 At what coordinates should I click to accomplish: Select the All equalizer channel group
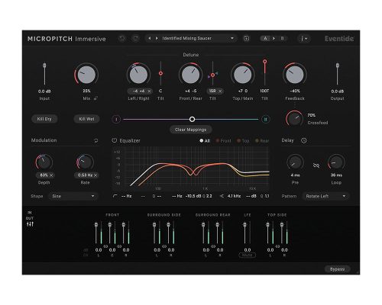pyautogui.click(x=205, y=140)
